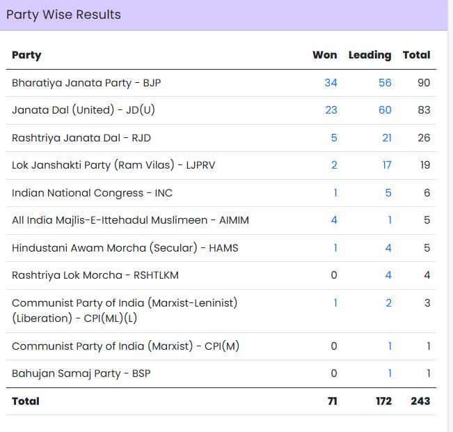Click INC leading seats number 5
The image size is (453, 432).
click(388, 193)
